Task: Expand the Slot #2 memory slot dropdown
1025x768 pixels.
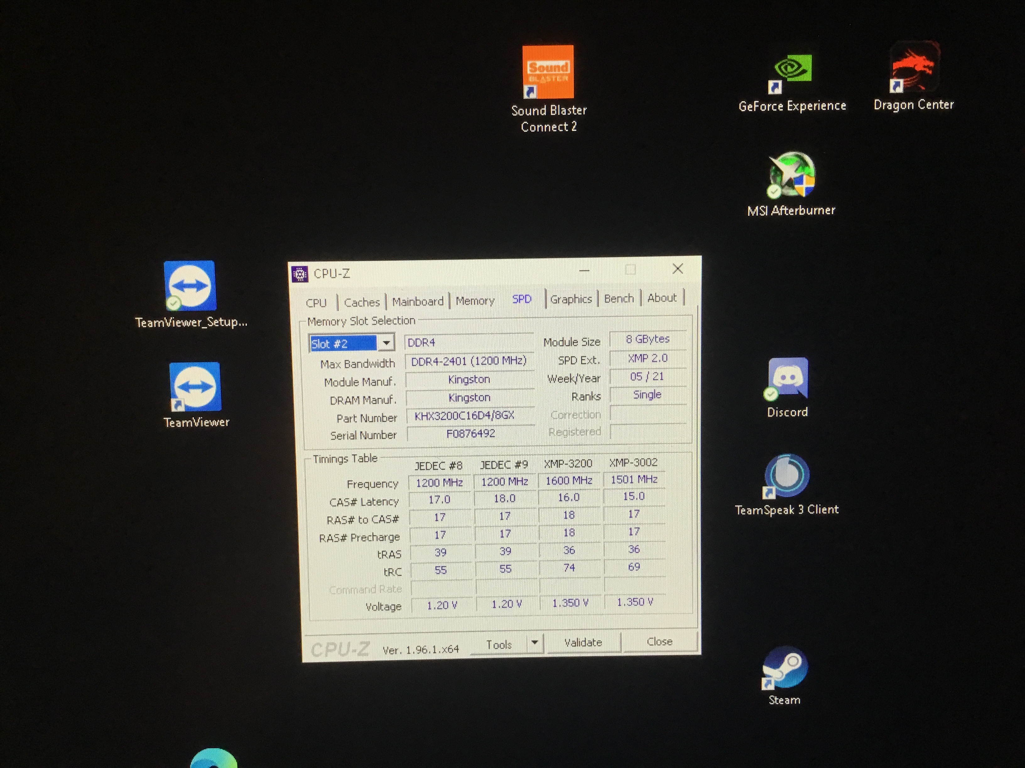Action: point(386,344)
